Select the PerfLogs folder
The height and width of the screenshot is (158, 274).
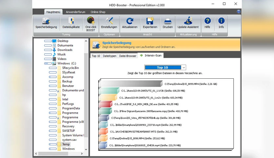coord(68,104)
